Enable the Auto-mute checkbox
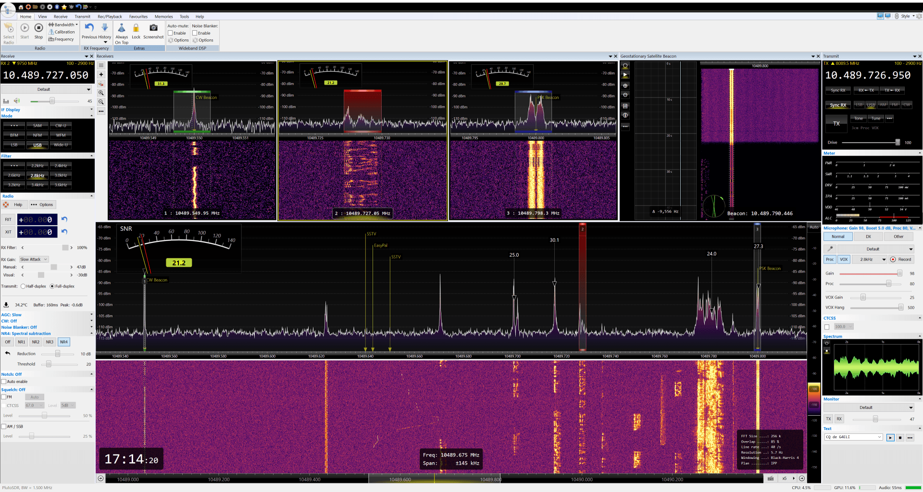The height and width of the screenshot is (492, 923). (x=170, y=33)
